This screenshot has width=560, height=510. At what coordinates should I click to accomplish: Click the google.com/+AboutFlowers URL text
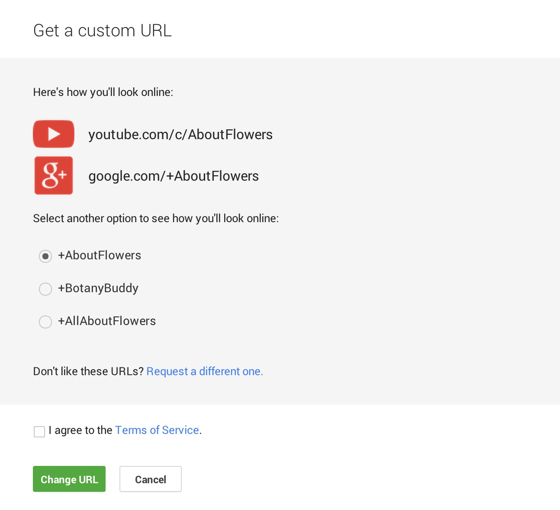[174, 176]
